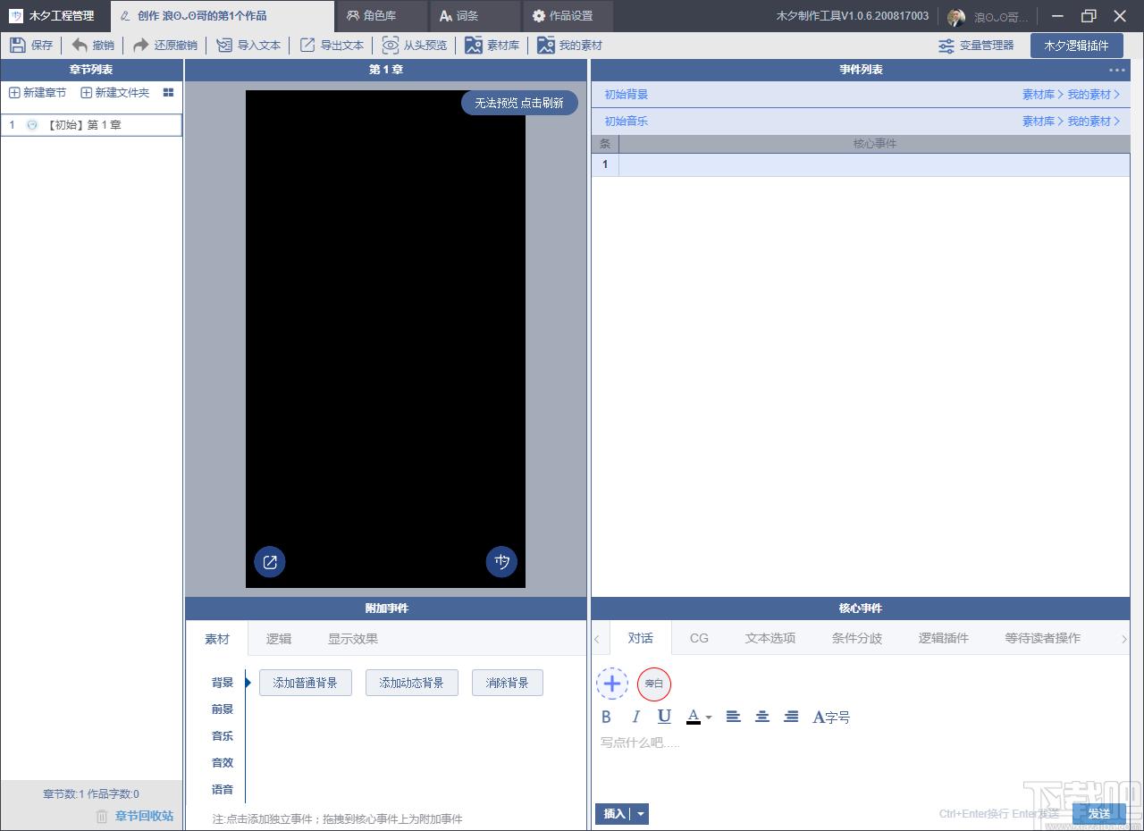Open the 素材库 material library toolbar button

click(x=492, y=45)
